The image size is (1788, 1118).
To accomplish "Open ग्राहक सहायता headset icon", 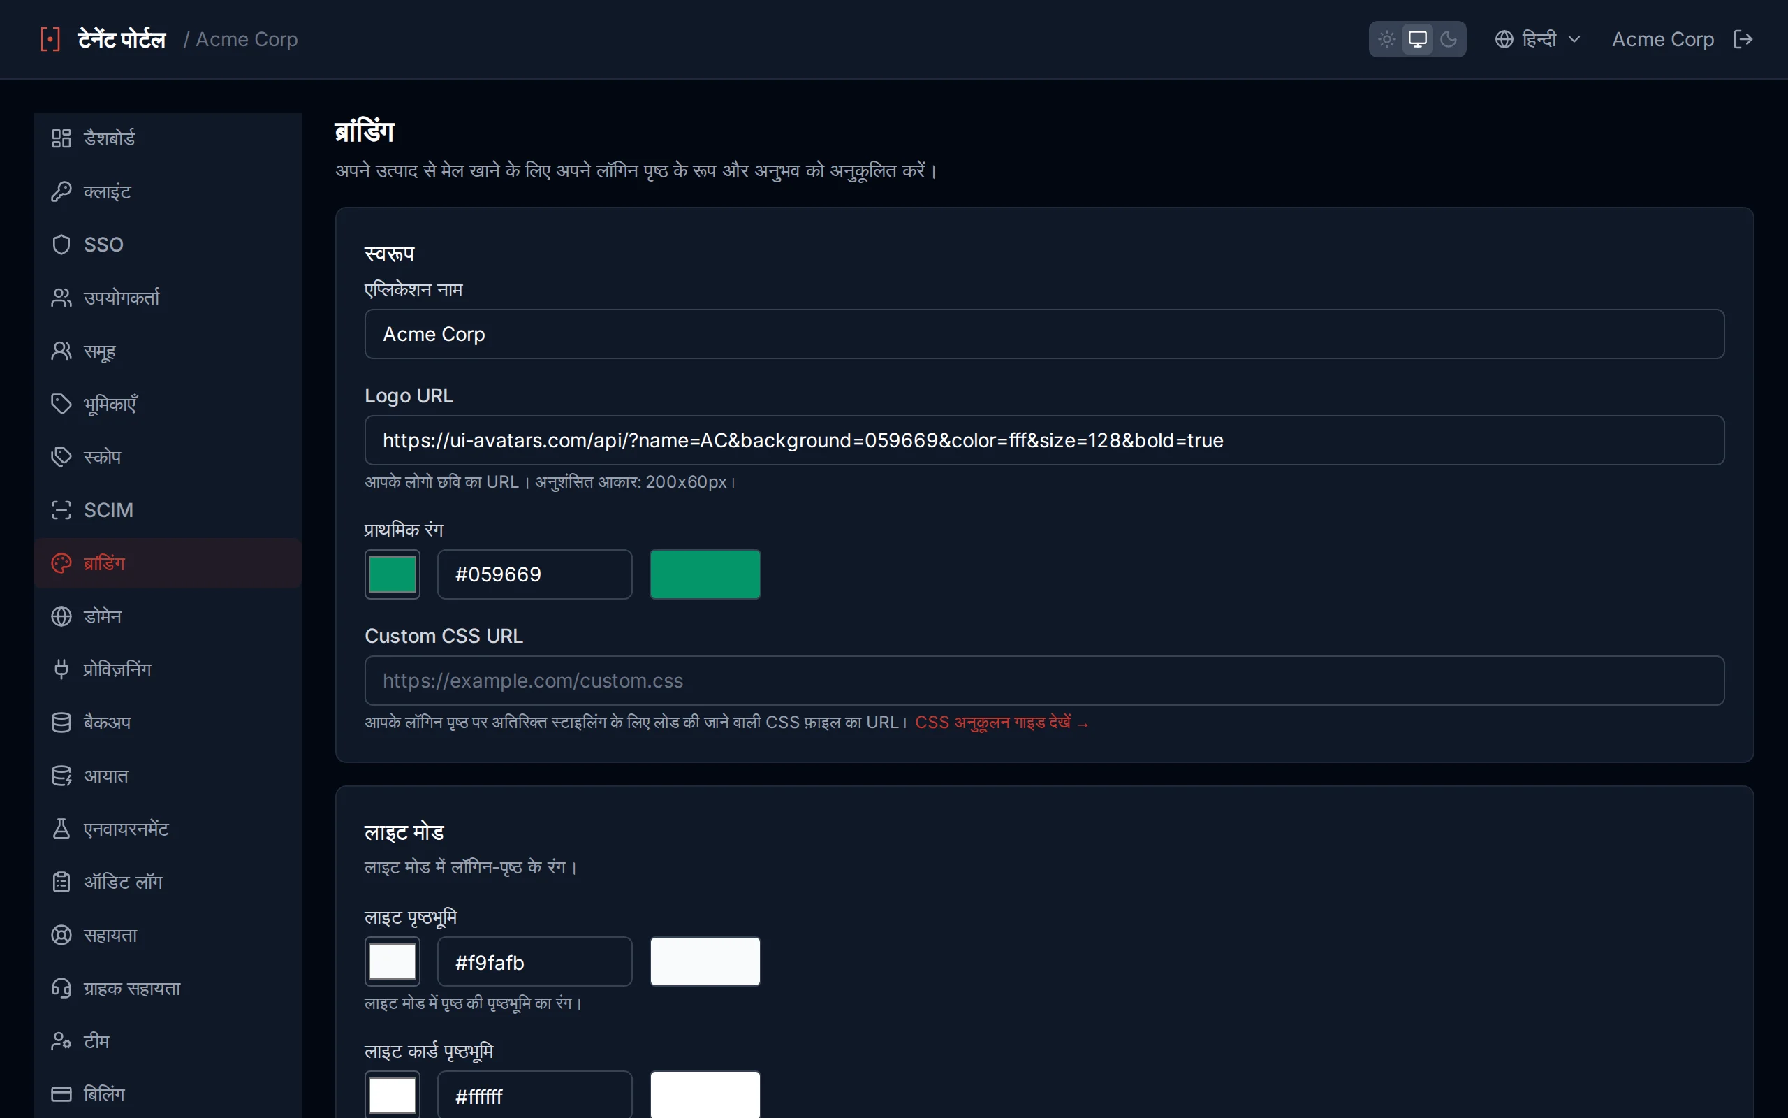I will [61, 989].
